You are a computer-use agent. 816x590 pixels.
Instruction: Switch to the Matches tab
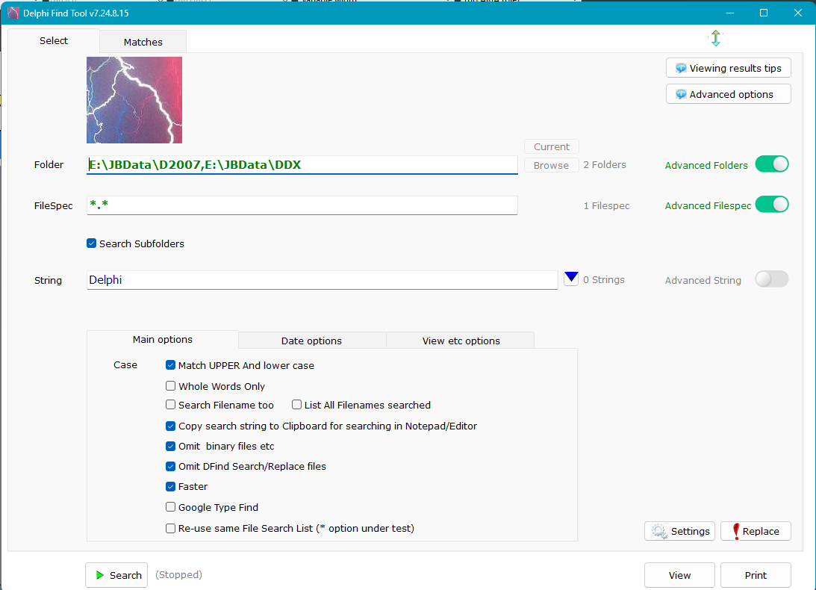click(x=143, y=41)
